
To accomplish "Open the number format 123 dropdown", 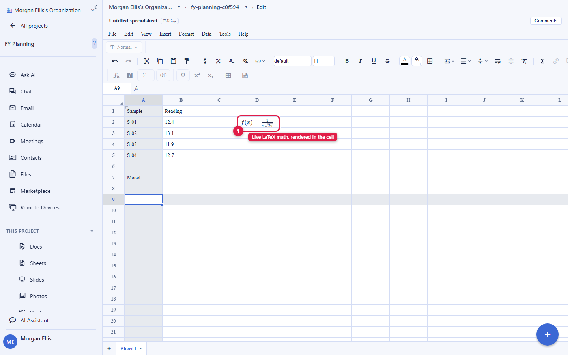I will (x=260, y=61).
